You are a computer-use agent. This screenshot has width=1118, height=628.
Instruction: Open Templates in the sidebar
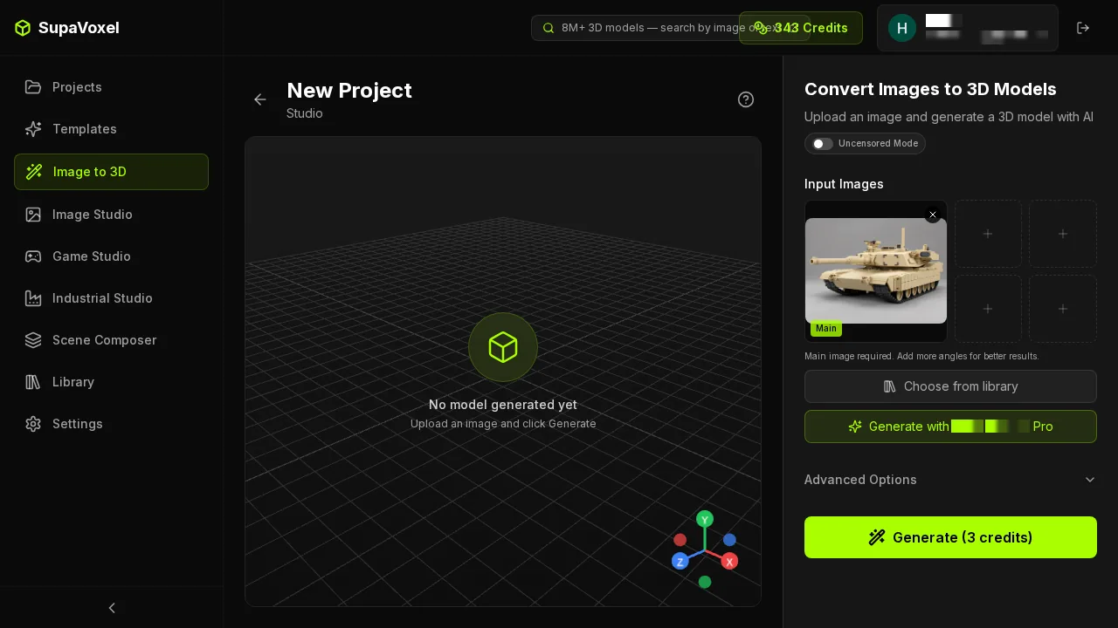pyautogui.click(x=111, y=129)
